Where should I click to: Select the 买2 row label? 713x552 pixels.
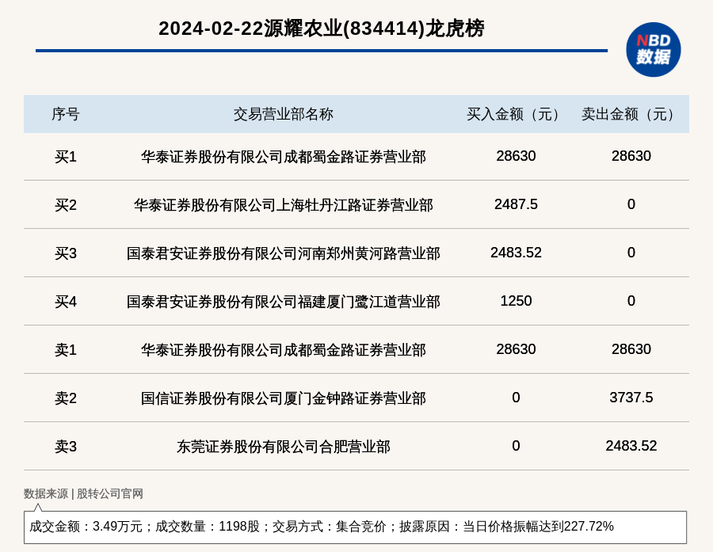66,205
